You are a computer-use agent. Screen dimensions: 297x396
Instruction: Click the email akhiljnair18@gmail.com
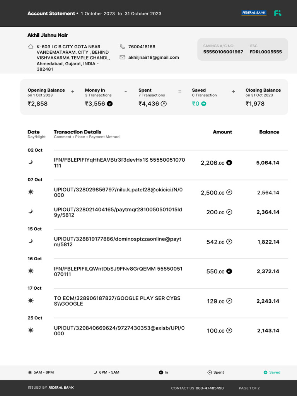pos(154,57)
